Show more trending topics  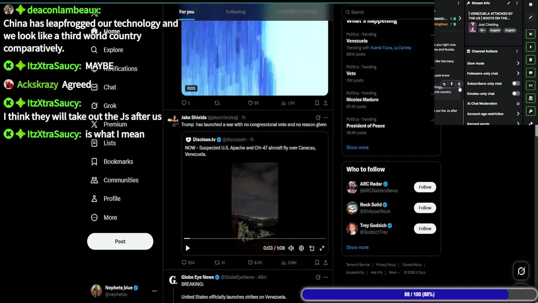(357, 147)
